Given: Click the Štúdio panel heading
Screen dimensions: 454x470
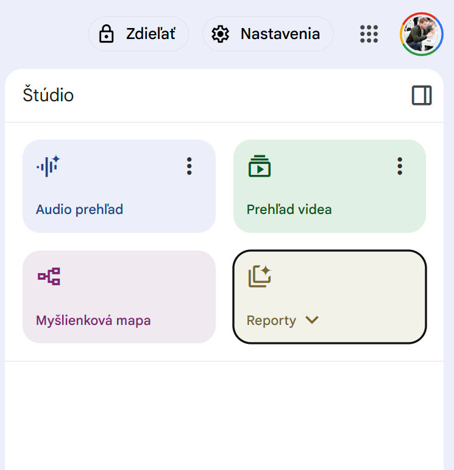Looking at the screenshot, I should click(x=48, y=96).
